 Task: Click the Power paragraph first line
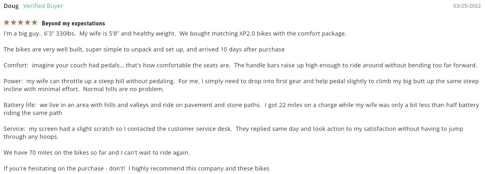241,81
